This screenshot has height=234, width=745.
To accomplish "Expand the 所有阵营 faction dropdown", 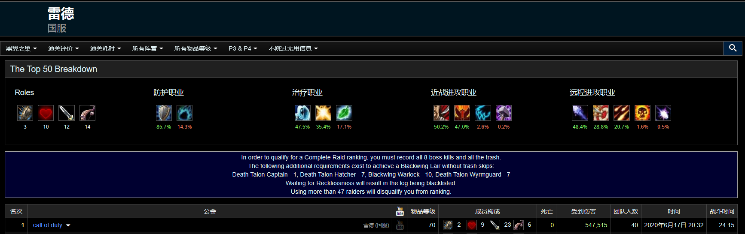I will coord(148,48).
